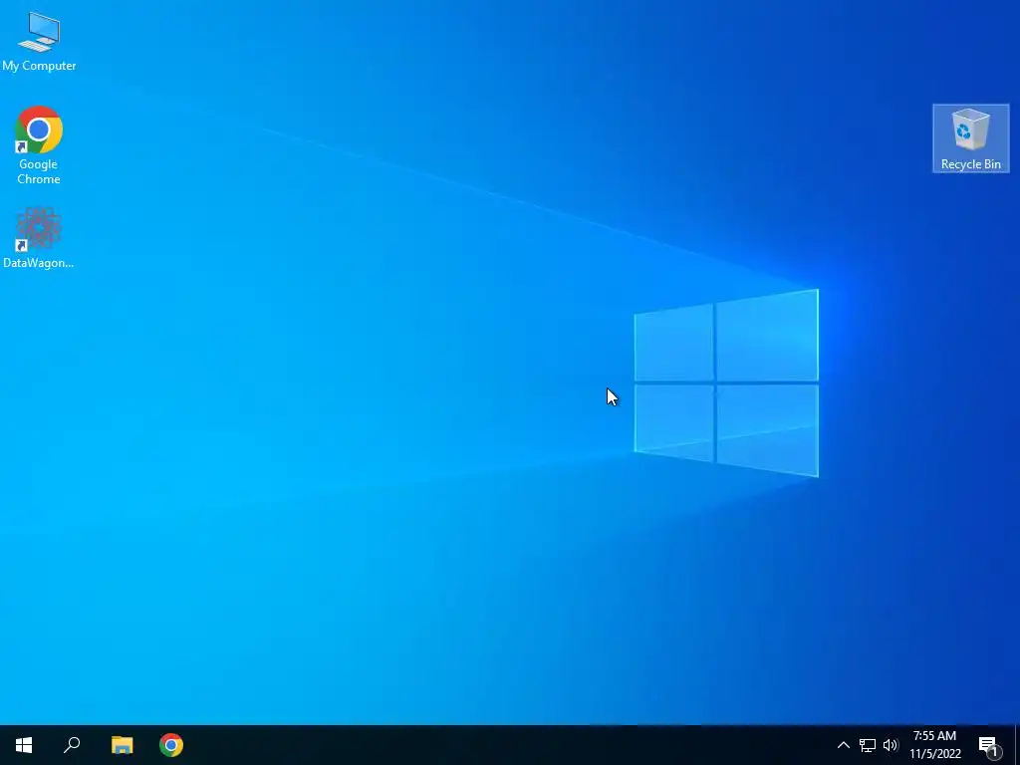
Task: Open the volume speaker control
Action: pos(891,745)
